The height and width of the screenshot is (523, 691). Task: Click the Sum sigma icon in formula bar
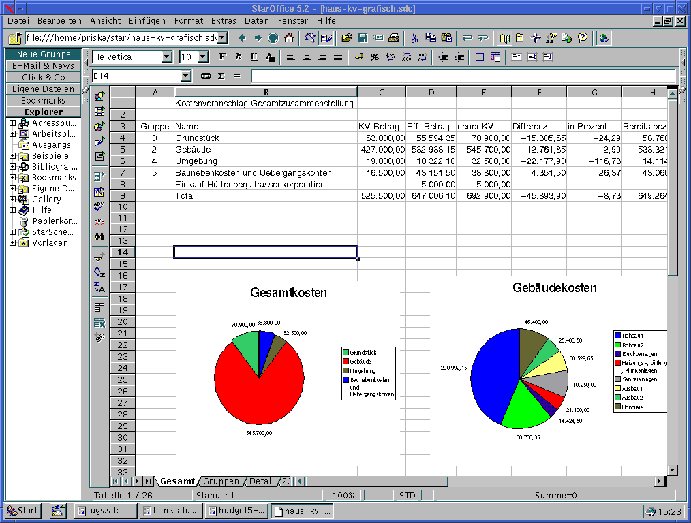coord(221,76)
